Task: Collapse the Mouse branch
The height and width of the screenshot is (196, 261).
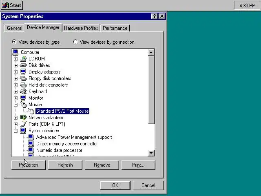Action: click(x=15, y=105)
